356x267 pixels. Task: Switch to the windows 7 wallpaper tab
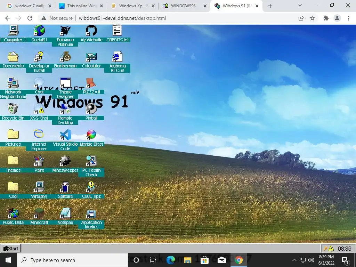pos(29,6)
